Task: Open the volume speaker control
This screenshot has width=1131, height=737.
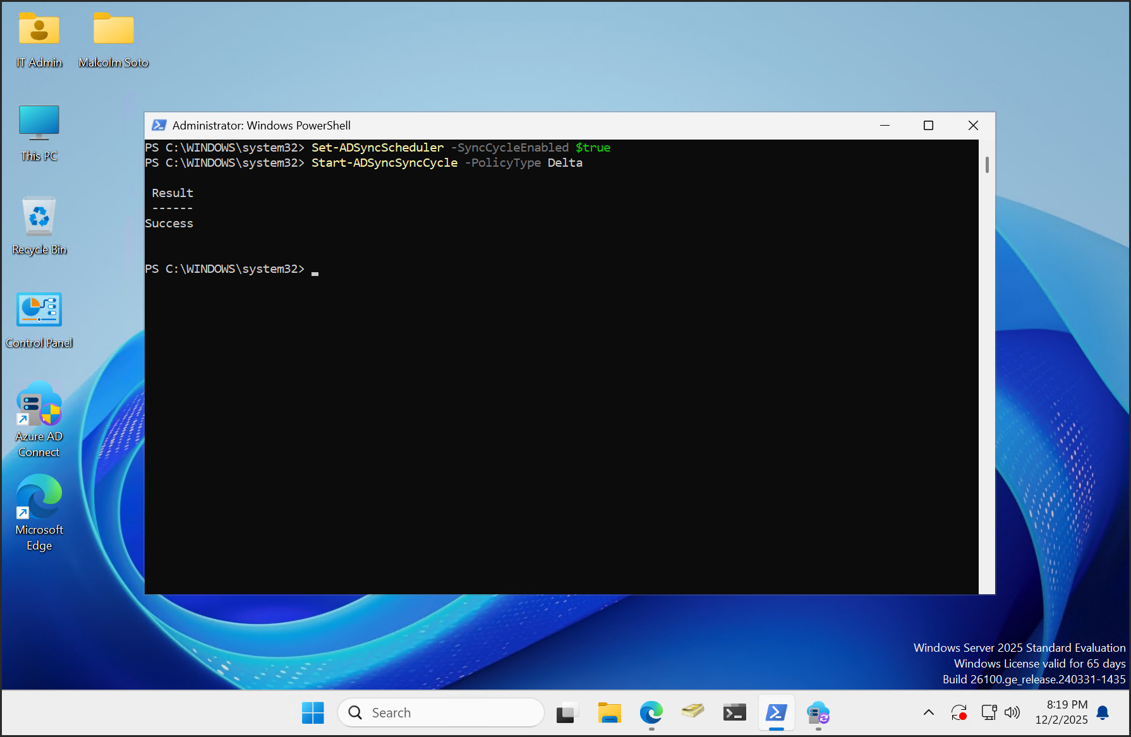Action: pyautogui.click(x=1012, y=713)
